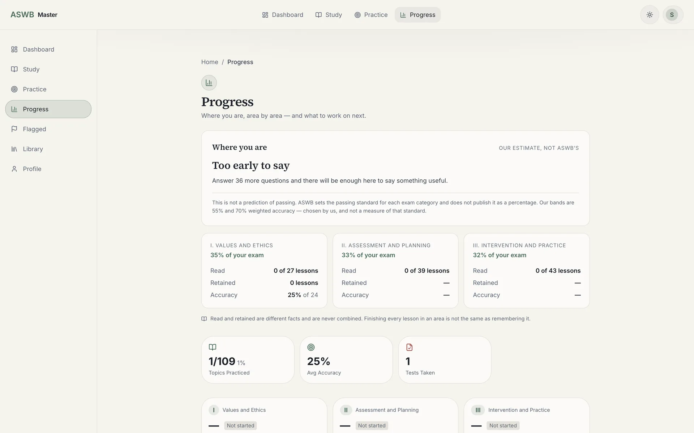
Task: Click the book icon beside the read/retained note
Action: coord(204,319)
